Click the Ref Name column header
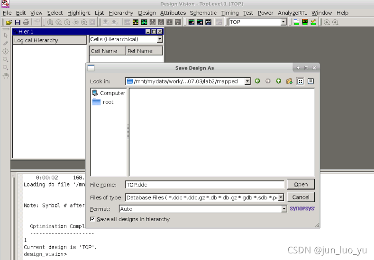The image size is (374, 260). click(144, 51)
